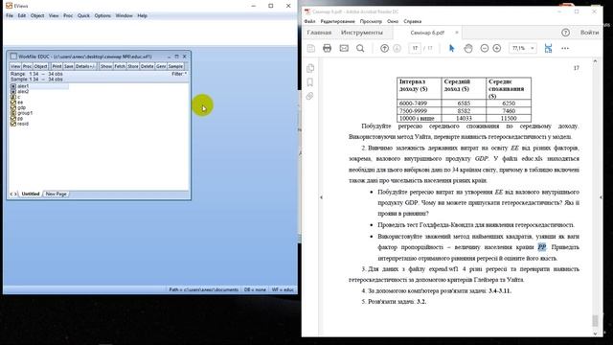Select the gdp series icon in workfile
613x345 pixels.
click(x=13, y=107)
